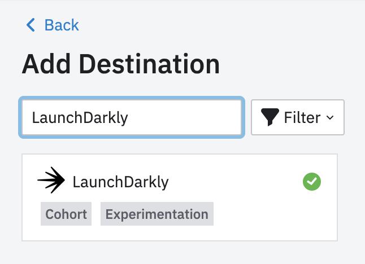The image size is (365, 264).
Task: Select the LaunchDarkly destination name
Action: click(x=120, y=182)
